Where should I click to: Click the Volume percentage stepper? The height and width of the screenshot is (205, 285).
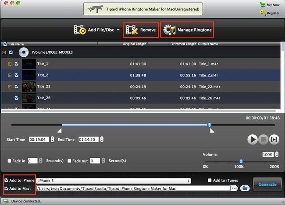click(277, 154)
